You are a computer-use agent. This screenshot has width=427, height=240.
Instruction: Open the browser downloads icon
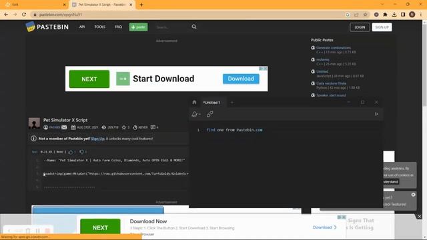click(x=394, y=15)
